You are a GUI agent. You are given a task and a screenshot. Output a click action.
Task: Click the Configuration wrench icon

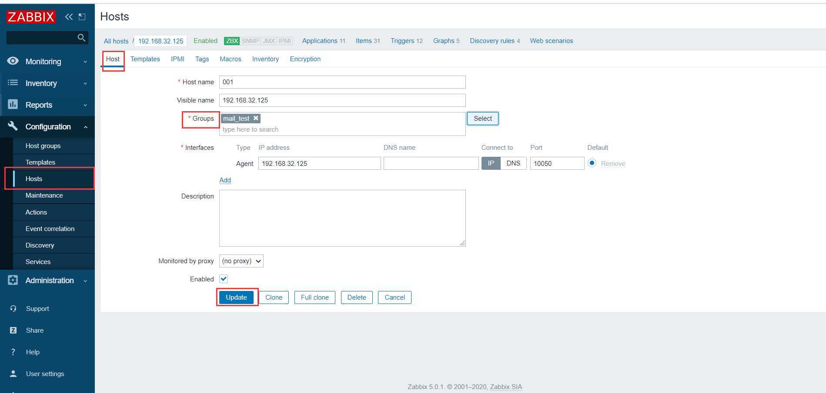click(x=13, y=126)
